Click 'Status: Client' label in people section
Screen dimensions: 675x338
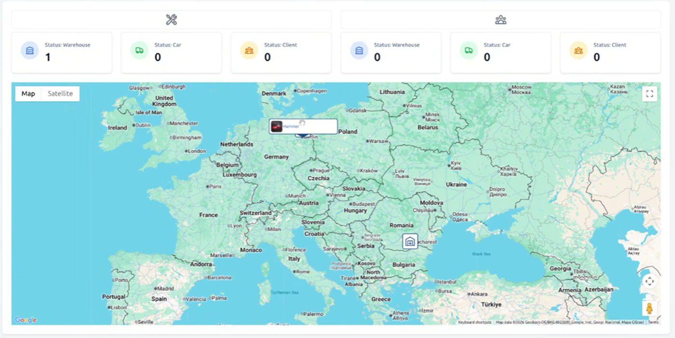[x=610, y=45]
